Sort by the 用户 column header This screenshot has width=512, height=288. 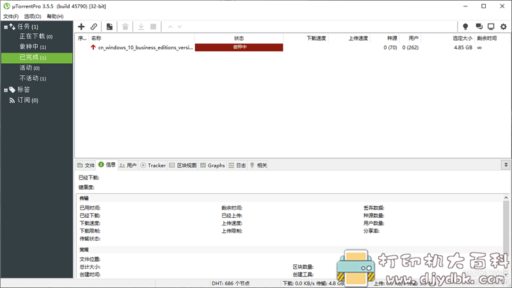(410, 38)
